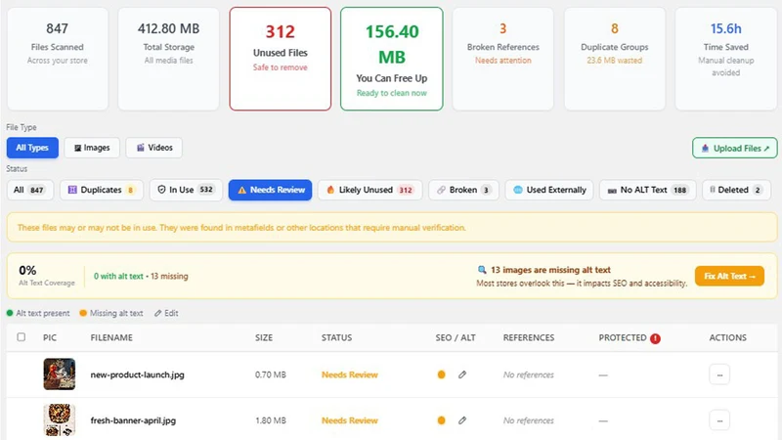Open thumbnail of fresh-banner-april.jpg
This screenshot has height=440, width=782.
[60, 420]
